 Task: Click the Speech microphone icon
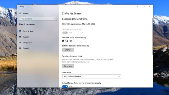point(20,48)
